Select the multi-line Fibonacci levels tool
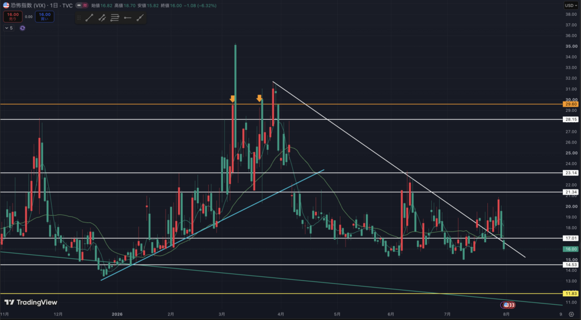The image size is (581, 320). point(115,18)
